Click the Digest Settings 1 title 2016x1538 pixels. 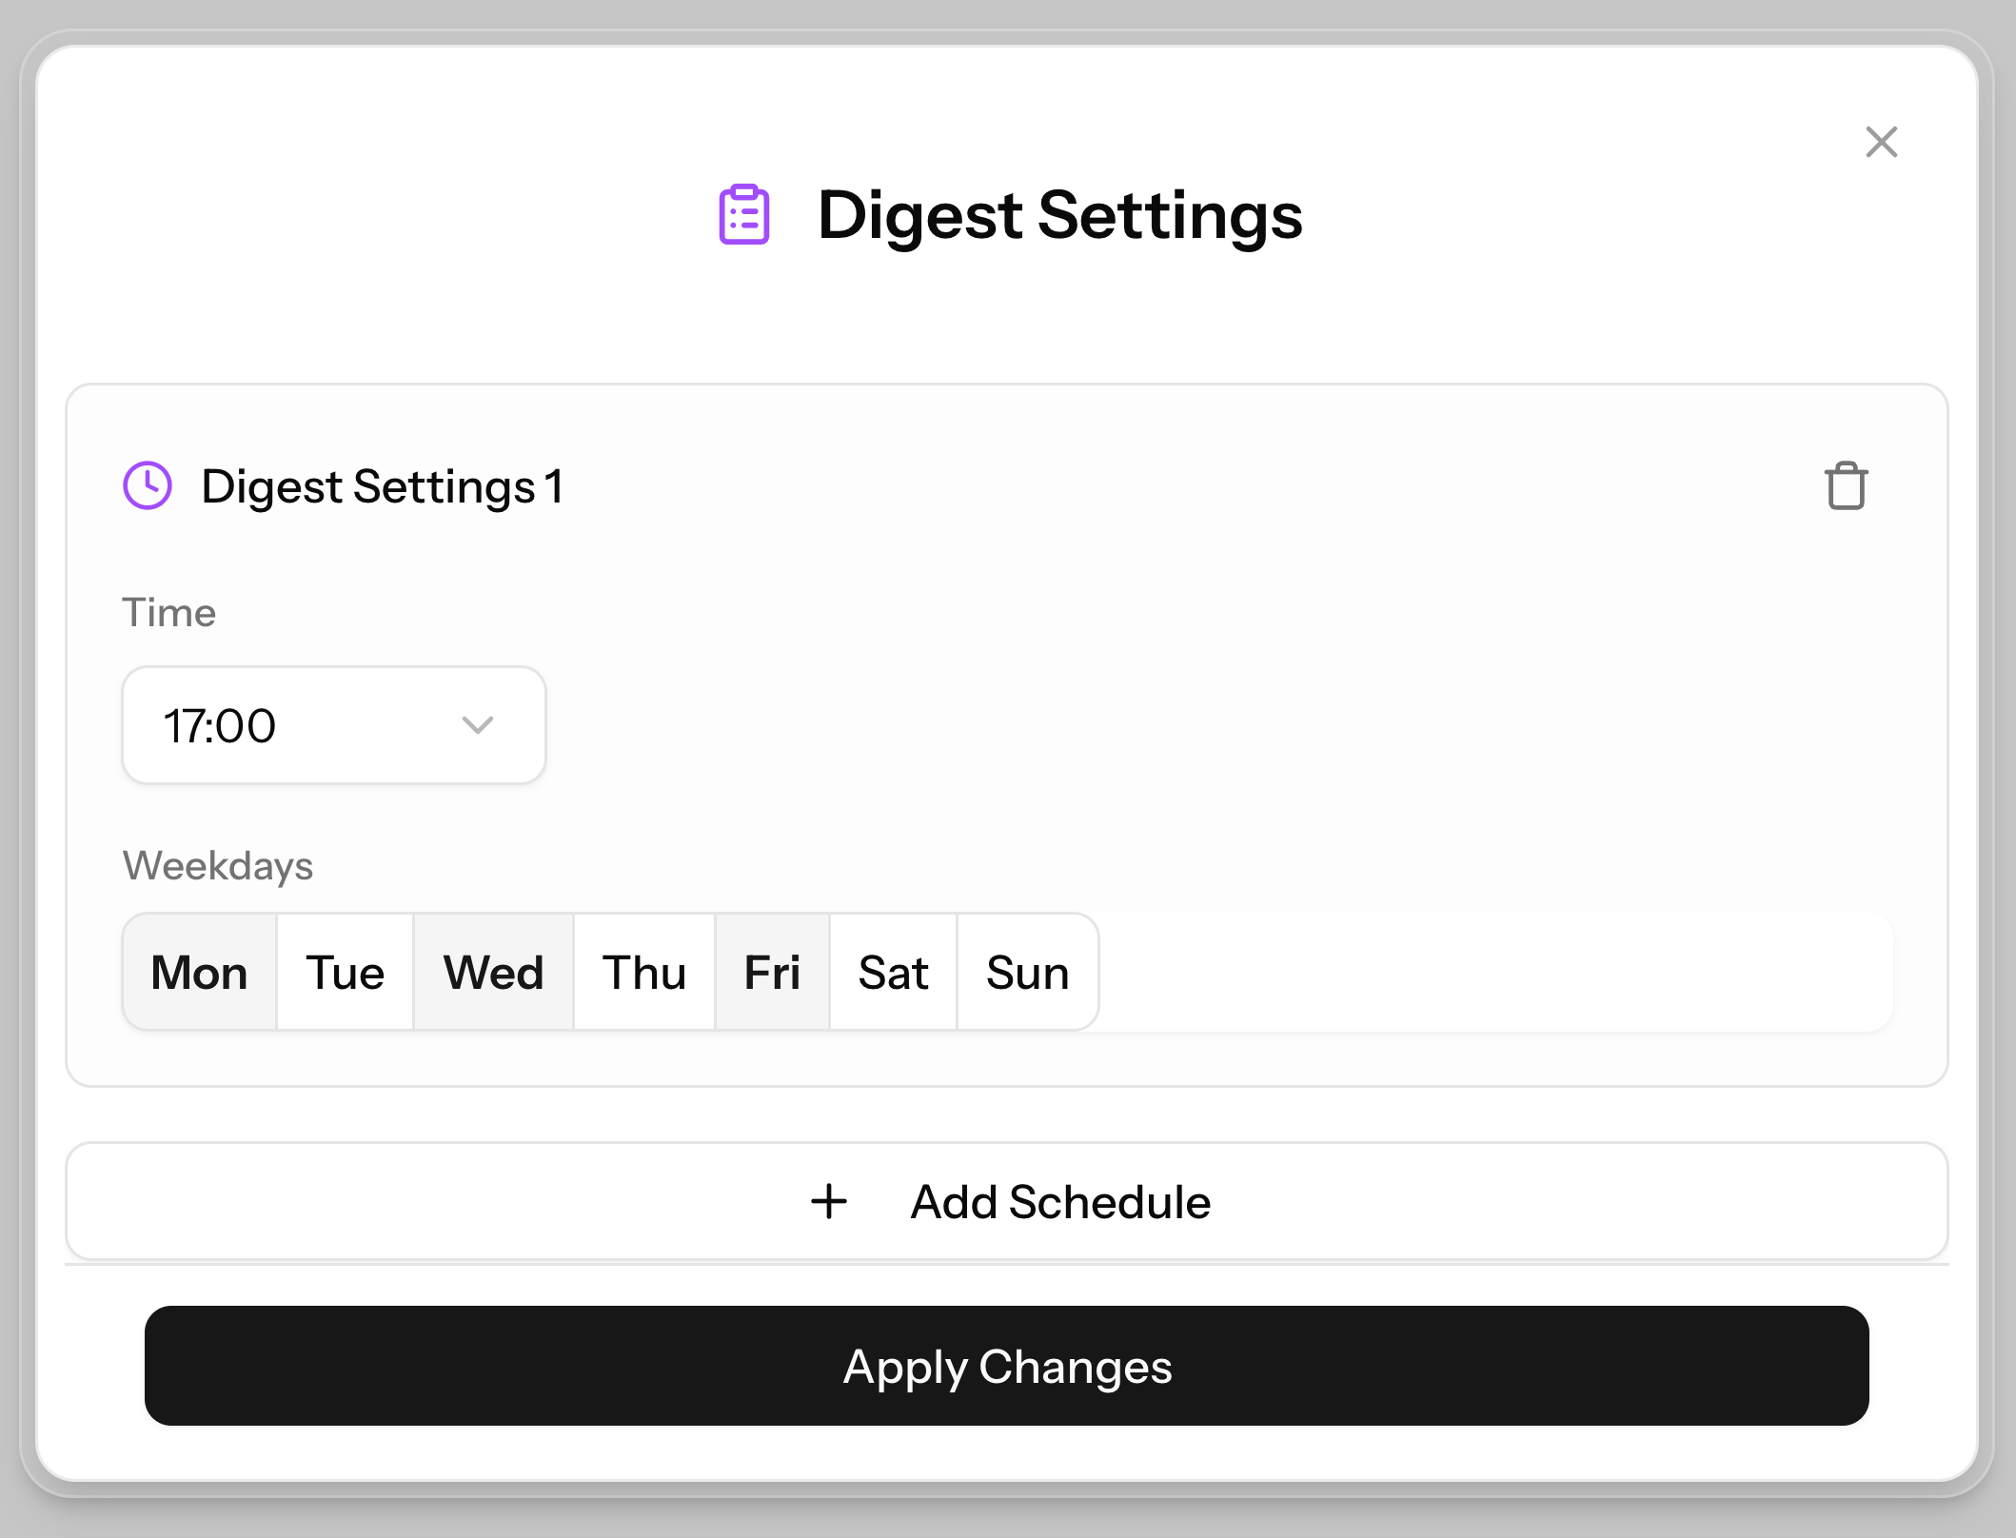tap(382, 485)
